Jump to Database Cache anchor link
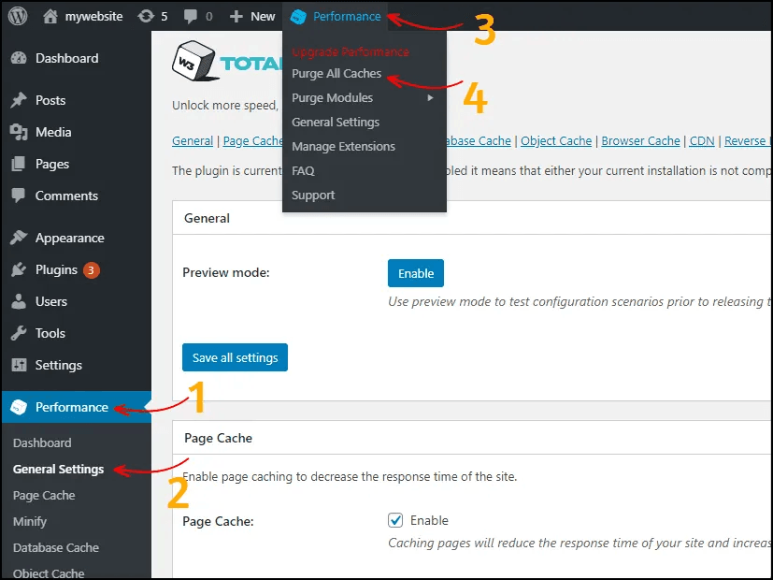 479,141
